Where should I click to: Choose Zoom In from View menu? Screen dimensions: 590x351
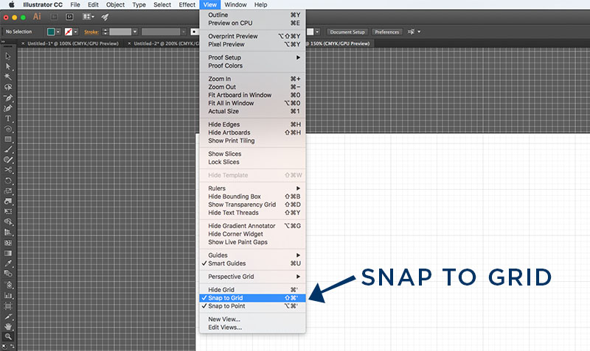pos(252,79)
